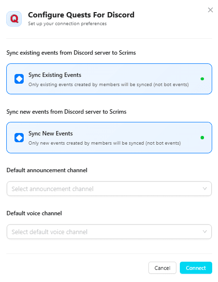Screen dimensions: 218x282
Task: Click the Configure Quests For Discord heading
Action: pos(81,15)
